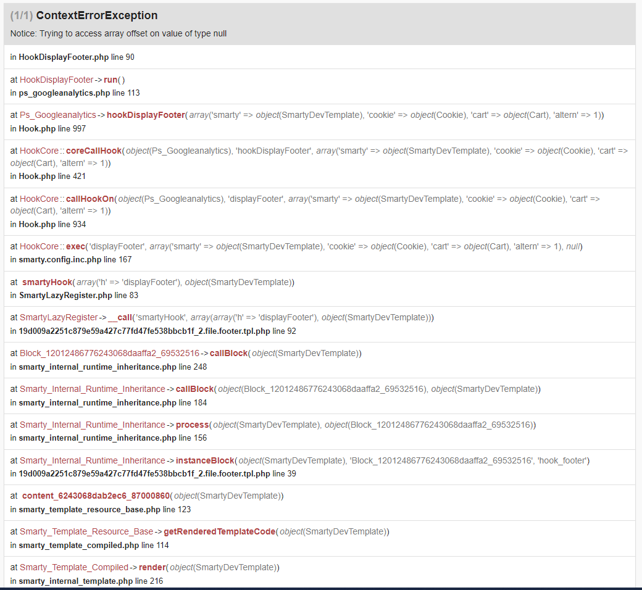Screen dimensions: 642x590
Task: Click content_6243068dab2ec6_87000860 function name
Action: pos(96,496)
